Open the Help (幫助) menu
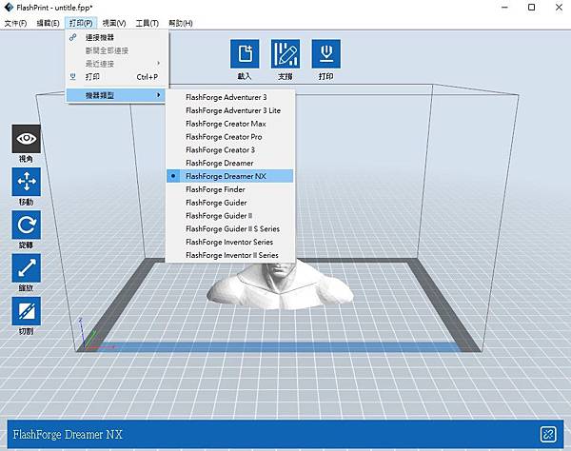The width and height of the screenshot is (571, 451). click(x=180, y=23)
